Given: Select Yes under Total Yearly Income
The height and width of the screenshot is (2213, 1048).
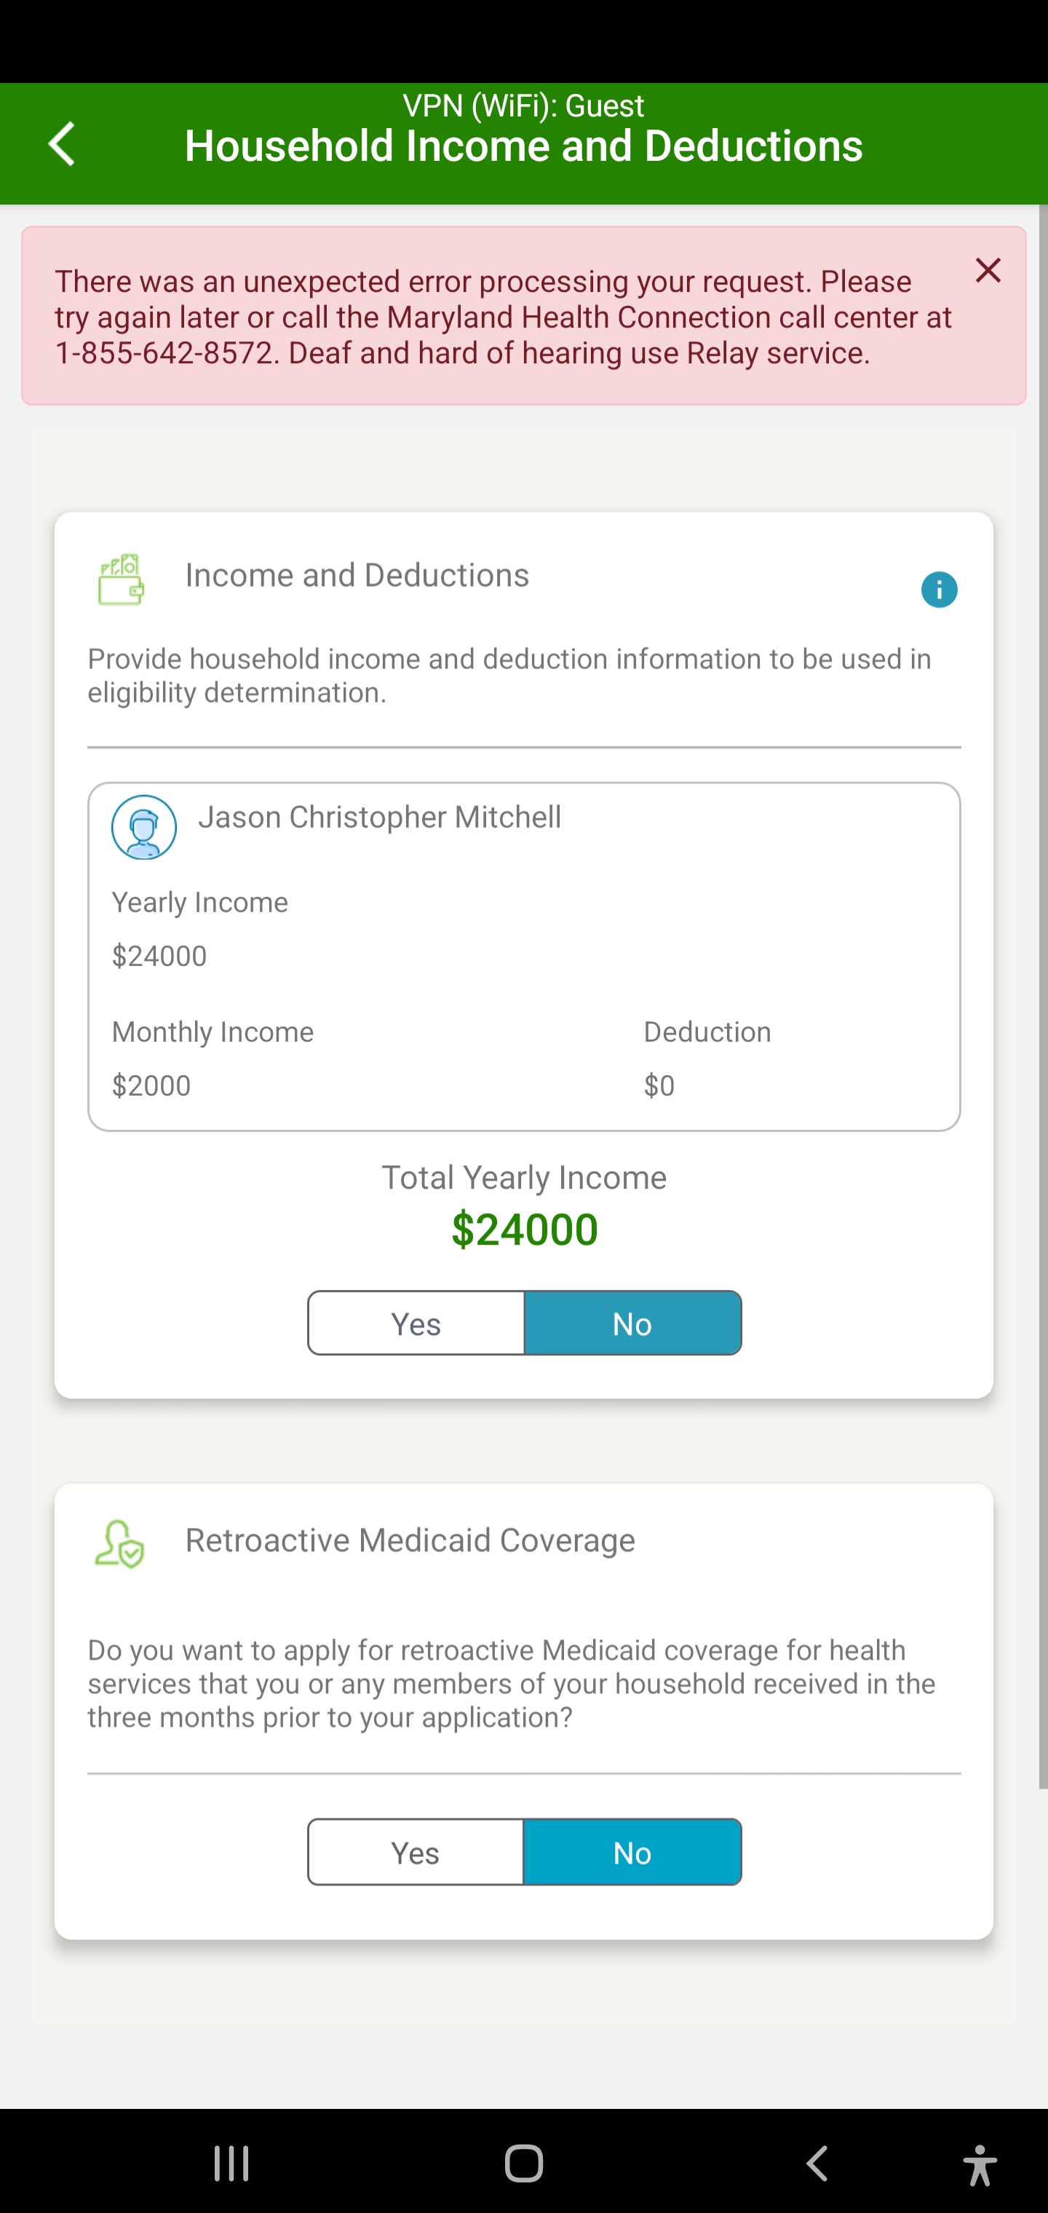Looking at the screenshot, I should 416,1323.
